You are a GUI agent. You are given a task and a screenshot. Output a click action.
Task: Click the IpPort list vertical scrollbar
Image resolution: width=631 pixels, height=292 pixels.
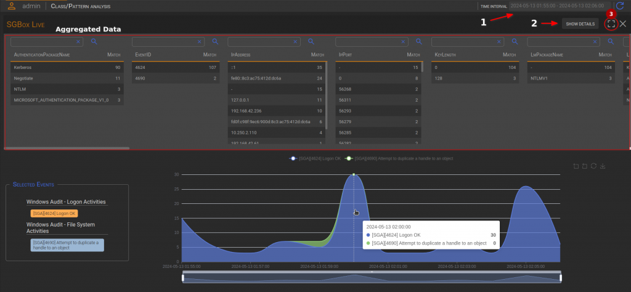coord(422,67)
